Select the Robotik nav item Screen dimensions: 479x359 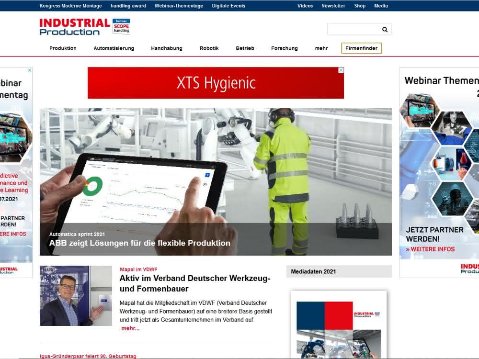(209, 48)
